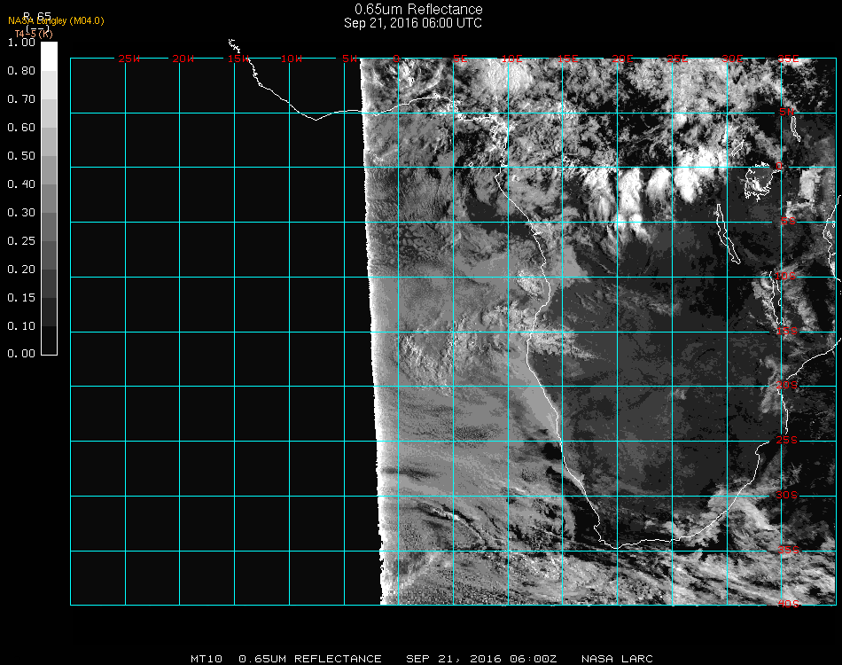Click the NASA Langley (M04.0) label
This screenshot has height=665, width=842.
56,20
